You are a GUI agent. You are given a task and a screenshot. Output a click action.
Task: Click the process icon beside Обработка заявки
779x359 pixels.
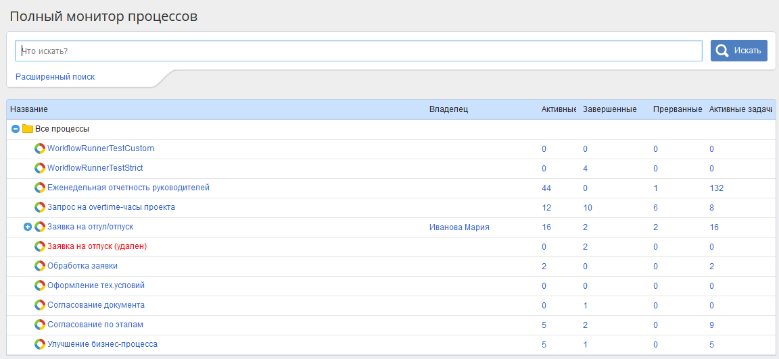click(39, 266)
